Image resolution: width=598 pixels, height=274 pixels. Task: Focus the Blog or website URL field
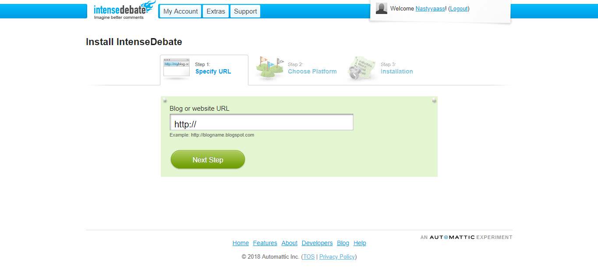[x=262, y=122]
